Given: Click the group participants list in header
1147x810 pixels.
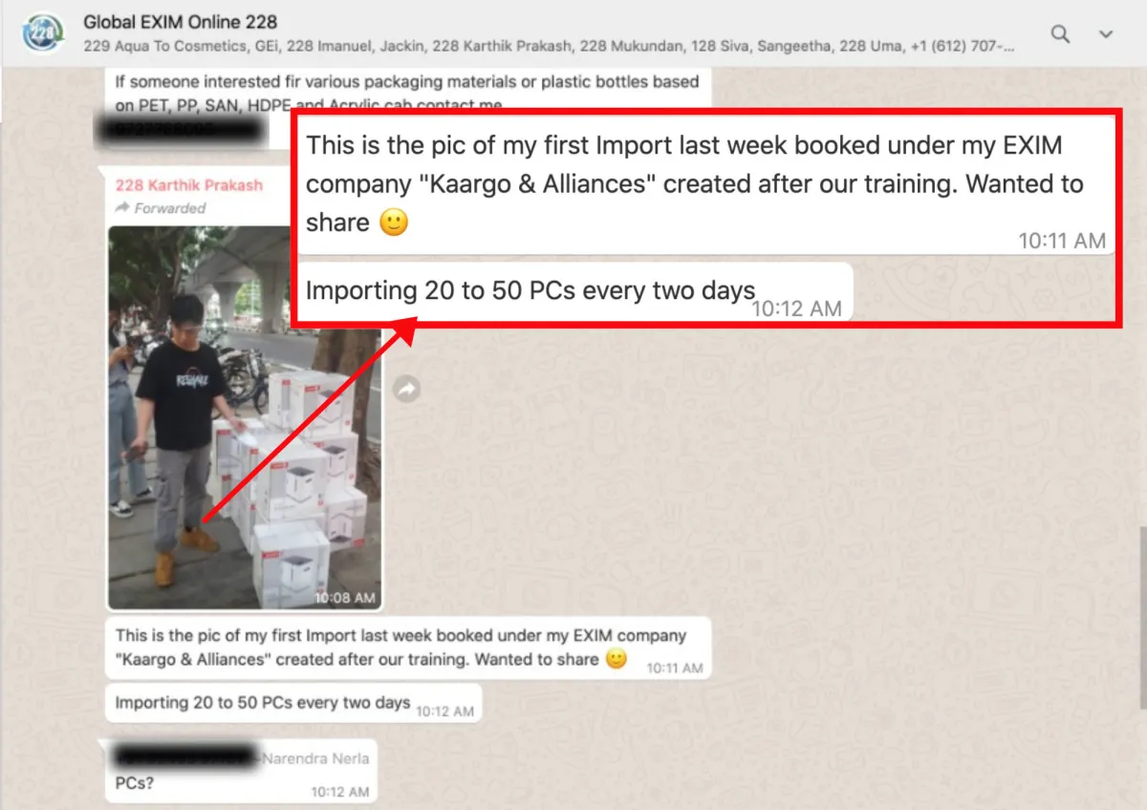Looking at the screenshot, I should tap(549, 45).
